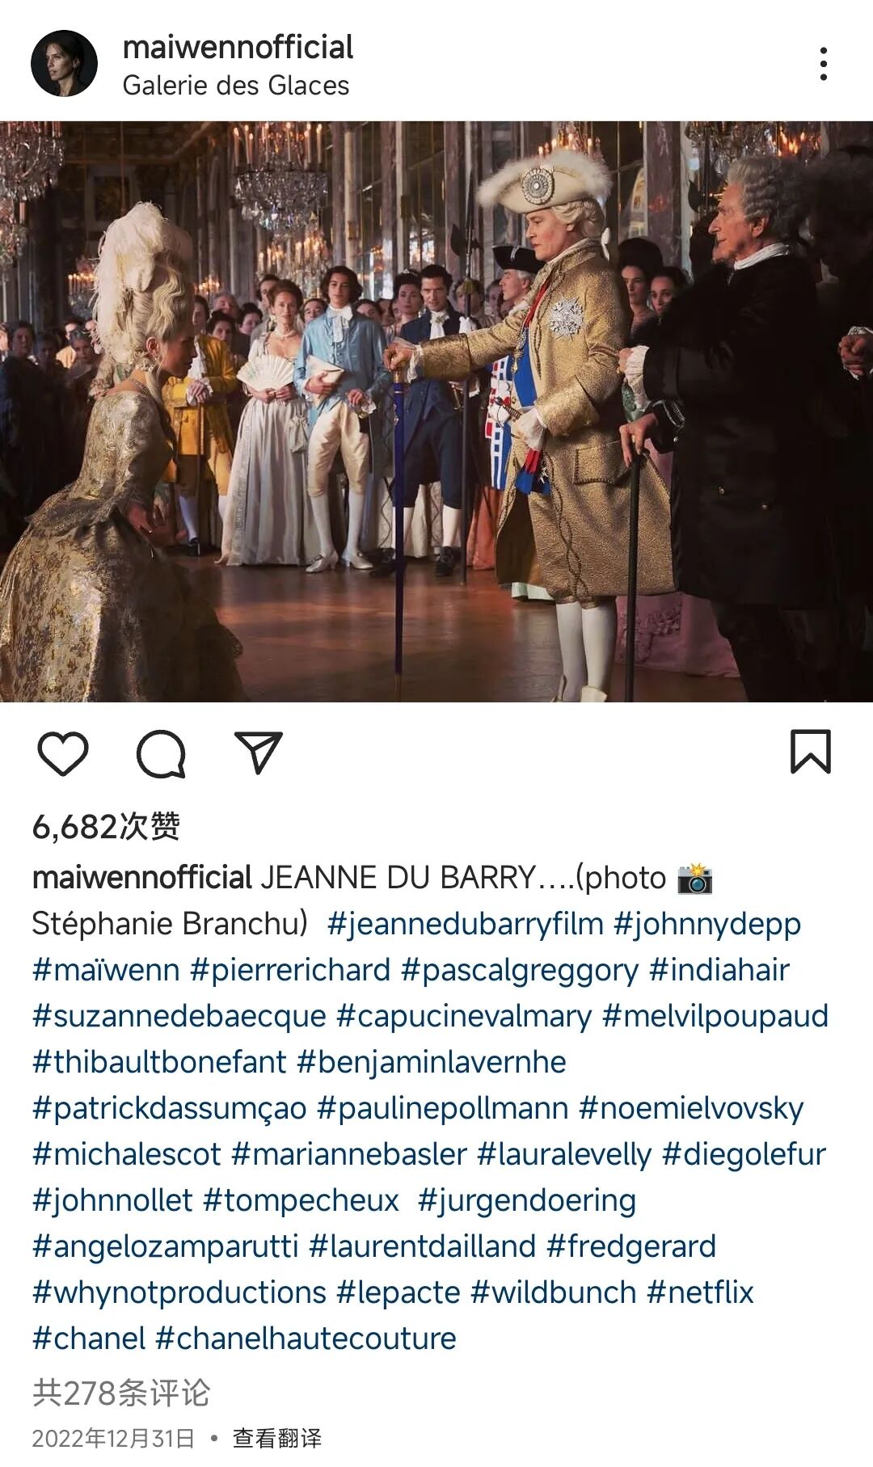The image size is (873, 1467).
Task: Open the #netflix hashtag
Action: 700,1292
